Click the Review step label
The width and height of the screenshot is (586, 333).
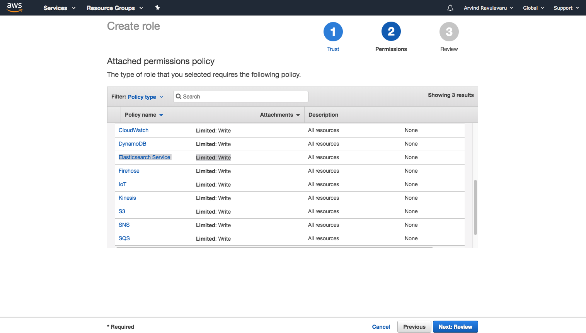(x=449, y=49)
